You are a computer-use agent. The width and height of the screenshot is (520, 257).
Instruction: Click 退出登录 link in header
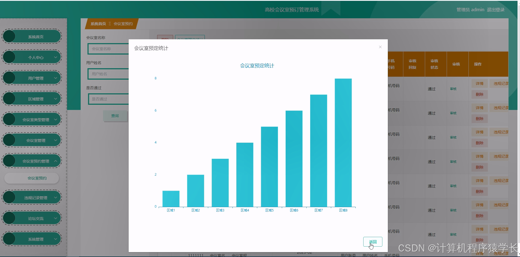tap(495, 10)
